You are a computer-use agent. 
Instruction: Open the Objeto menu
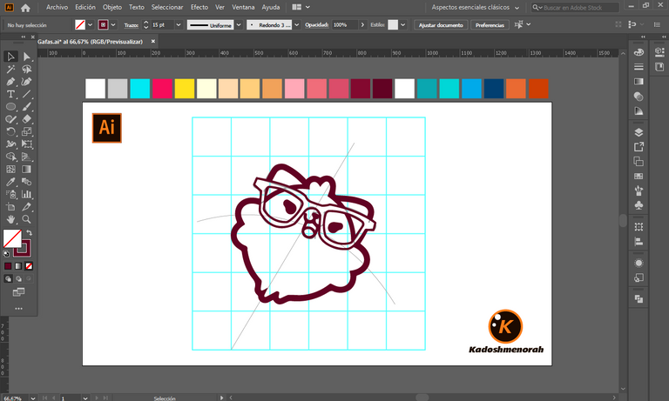pyautogui.click(x=111, y=7)
